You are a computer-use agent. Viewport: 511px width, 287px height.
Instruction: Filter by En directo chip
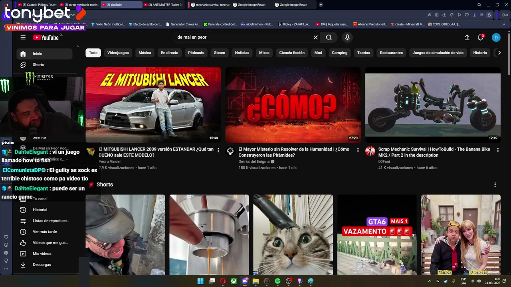(x=170, y=53)
